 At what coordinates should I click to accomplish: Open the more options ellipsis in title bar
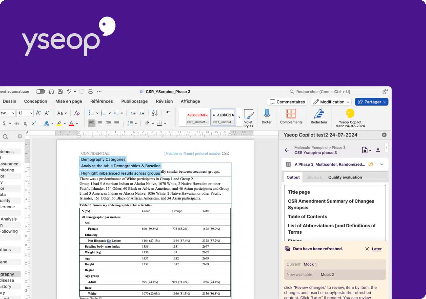coord(99,91)
